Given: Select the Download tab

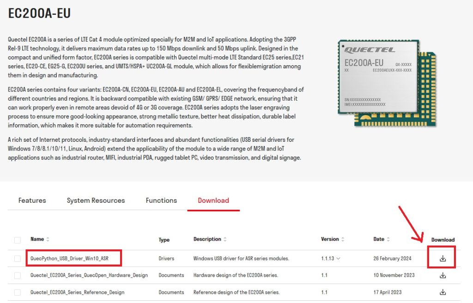Looking at the screenshot, I should click(213, 200).
